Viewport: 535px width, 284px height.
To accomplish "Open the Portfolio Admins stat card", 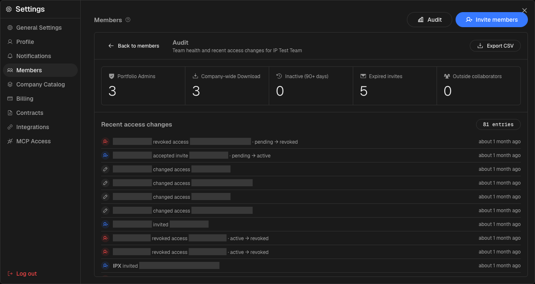I will (143, 86).
